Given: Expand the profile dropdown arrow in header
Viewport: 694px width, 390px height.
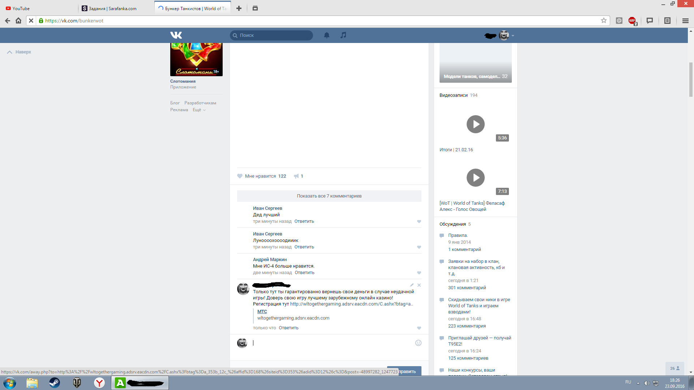Looking at the screenshot, I should (513, 35).
